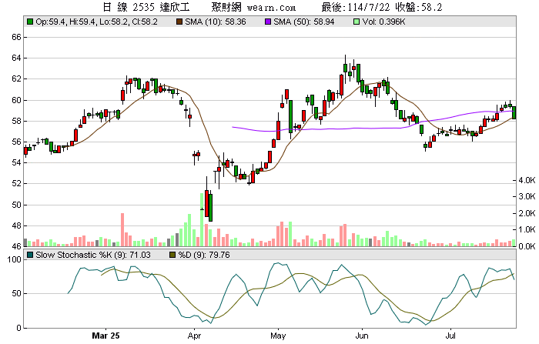Click the '0.0K' volume axis label

coord(527,246)
